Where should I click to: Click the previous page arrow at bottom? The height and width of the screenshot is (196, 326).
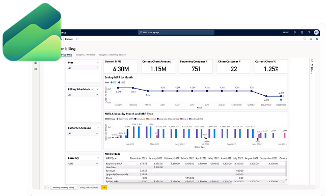[x=45, y=187]
